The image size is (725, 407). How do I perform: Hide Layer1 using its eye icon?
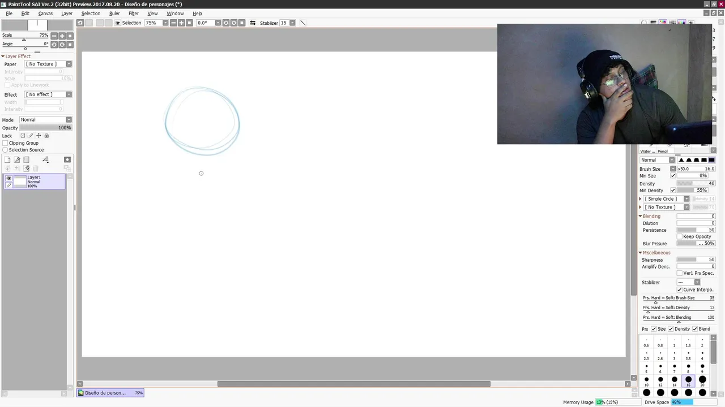click(x=8, y=178)
